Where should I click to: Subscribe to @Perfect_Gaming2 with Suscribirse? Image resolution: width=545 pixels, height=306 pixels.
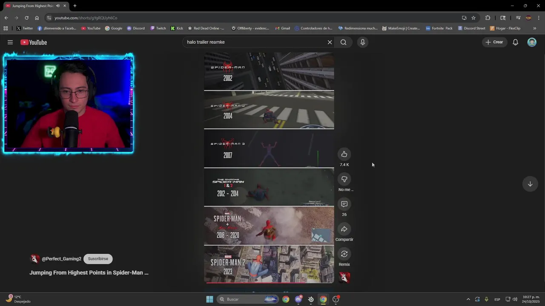pyautogui.click(x=98, y=259)
